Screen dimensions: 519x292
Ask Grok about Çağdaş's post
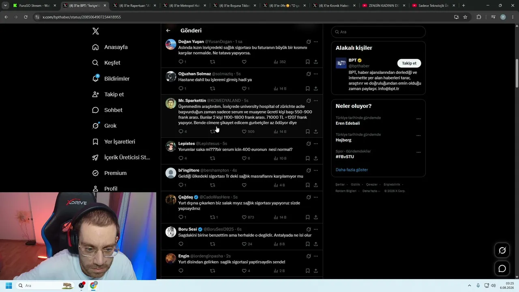(309, 197)
